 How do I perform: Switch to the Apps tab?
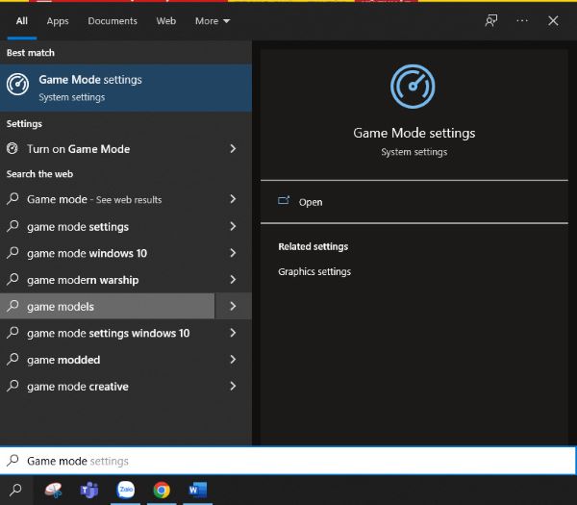(58, 21)
